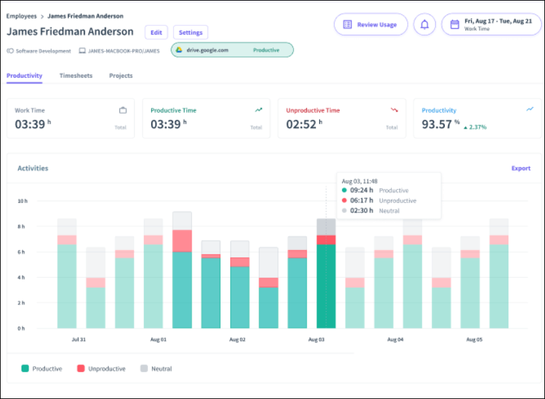Click the green trend icon on Productive Time
The width and height of the screenshot is (545, 399).
point(258,110)
